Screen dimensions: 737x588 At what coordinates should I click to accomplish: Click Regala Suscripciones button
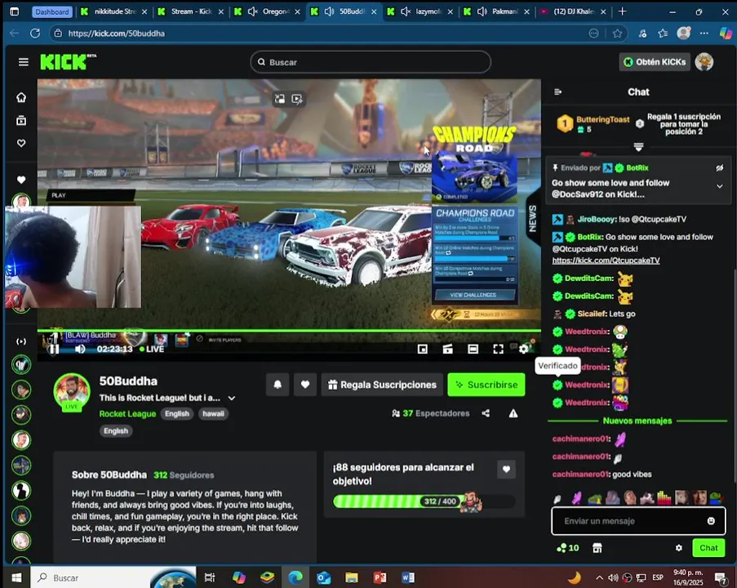[x=382, y=385]
